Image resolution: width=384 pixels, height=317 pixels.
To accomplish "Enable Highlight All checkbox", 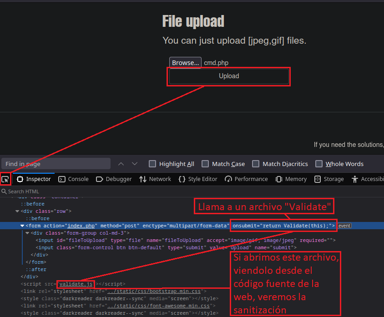I will (152, 164).
